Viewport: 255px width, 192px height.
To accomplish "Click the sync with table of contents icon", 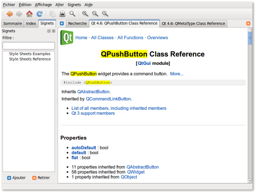I will coord(40,14).
